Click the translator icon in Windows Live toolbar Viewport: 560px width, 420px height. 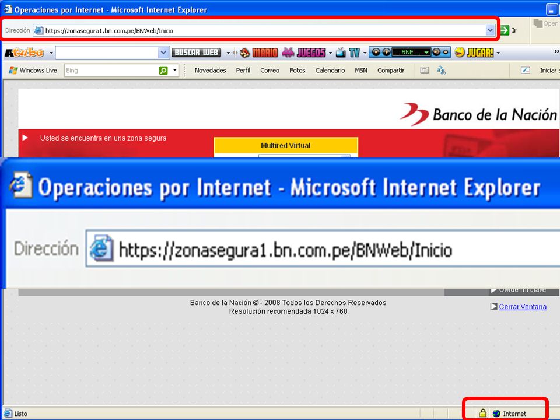click(441, 71)
